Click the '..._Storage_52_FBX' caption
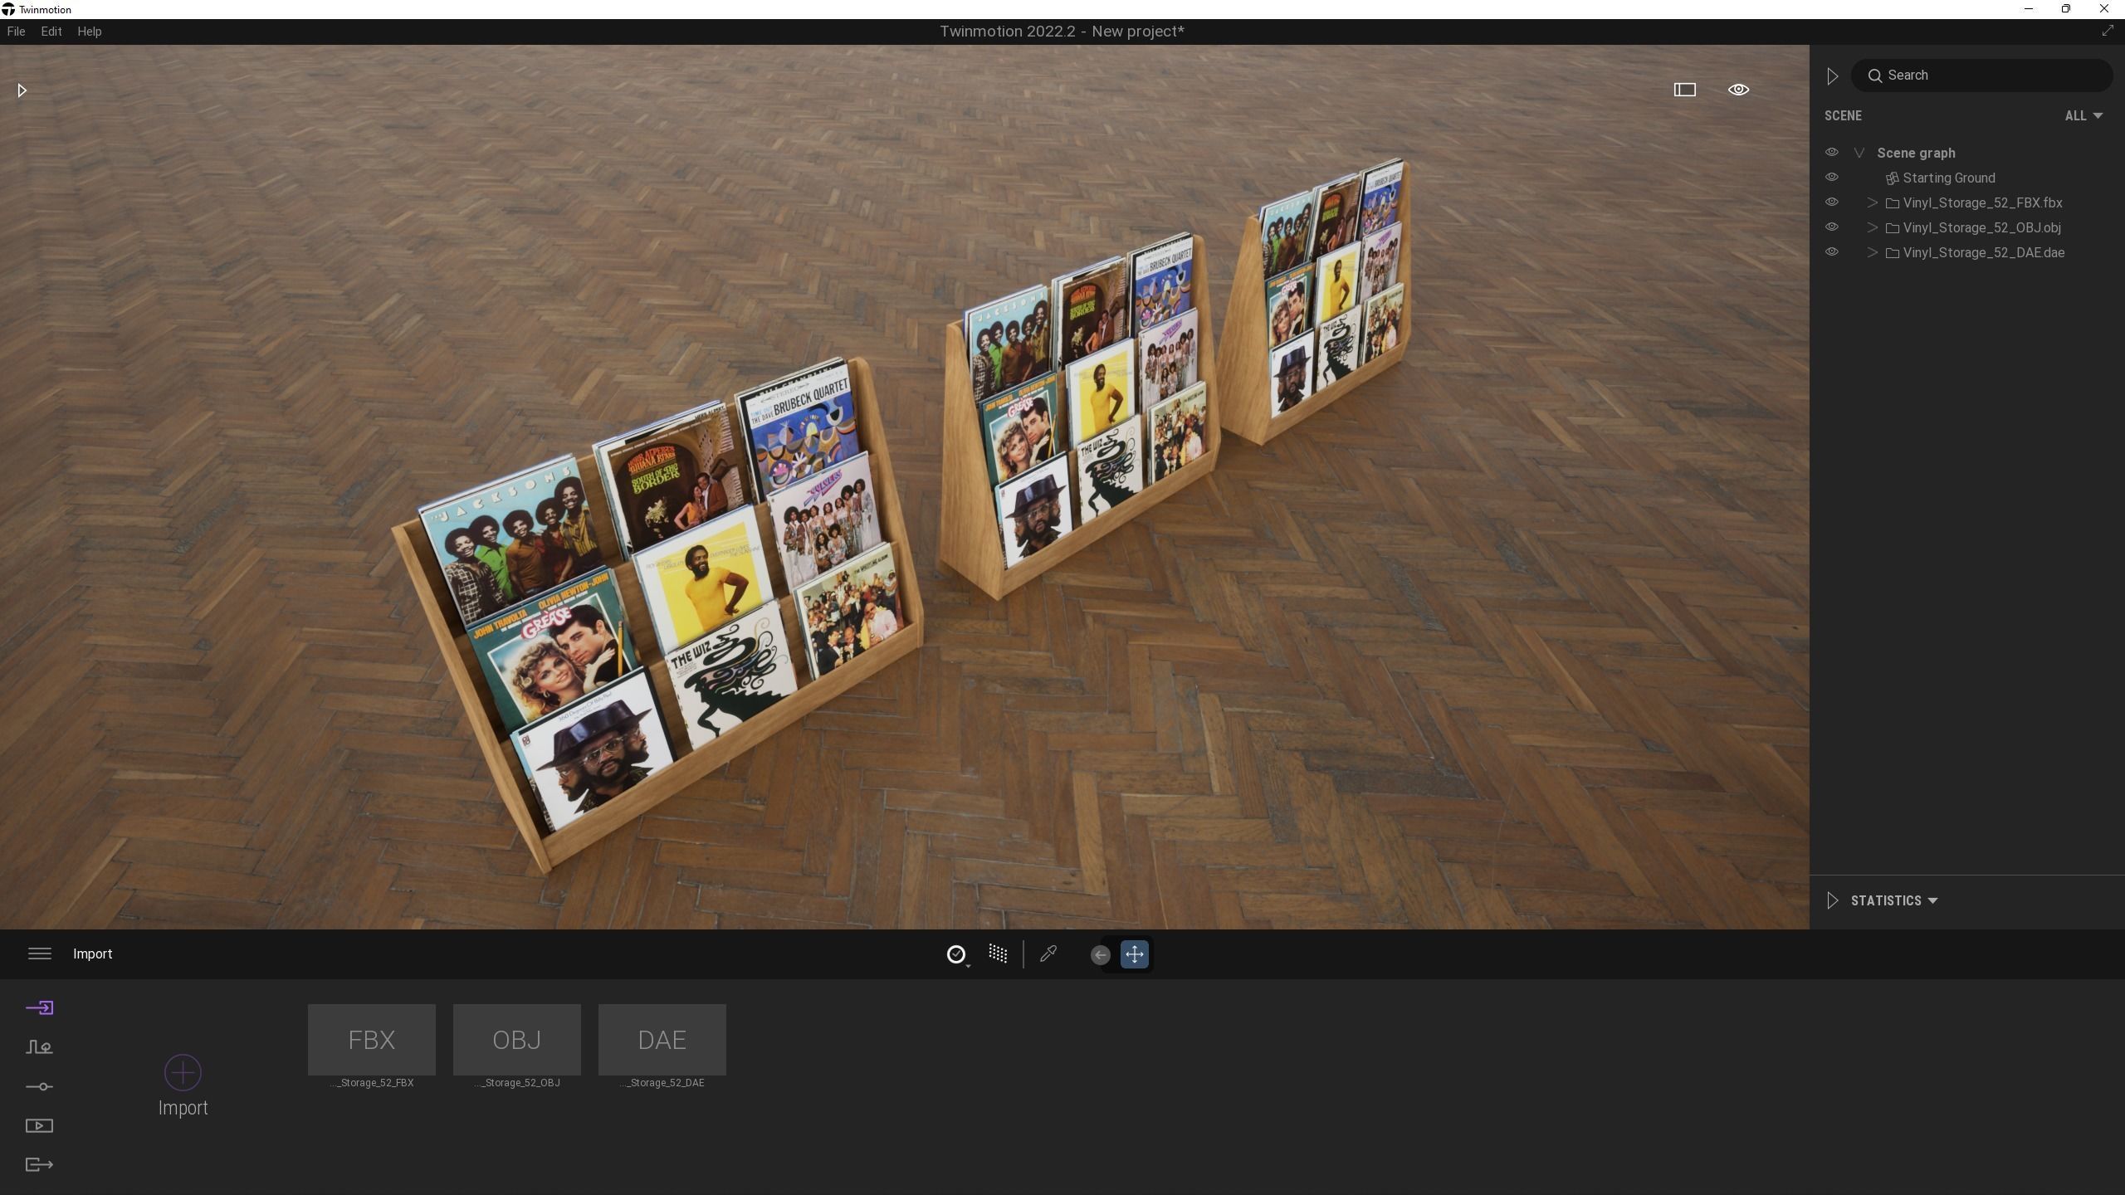The height and width of the screenshot is (1195, 2125). coord(371,1083)
